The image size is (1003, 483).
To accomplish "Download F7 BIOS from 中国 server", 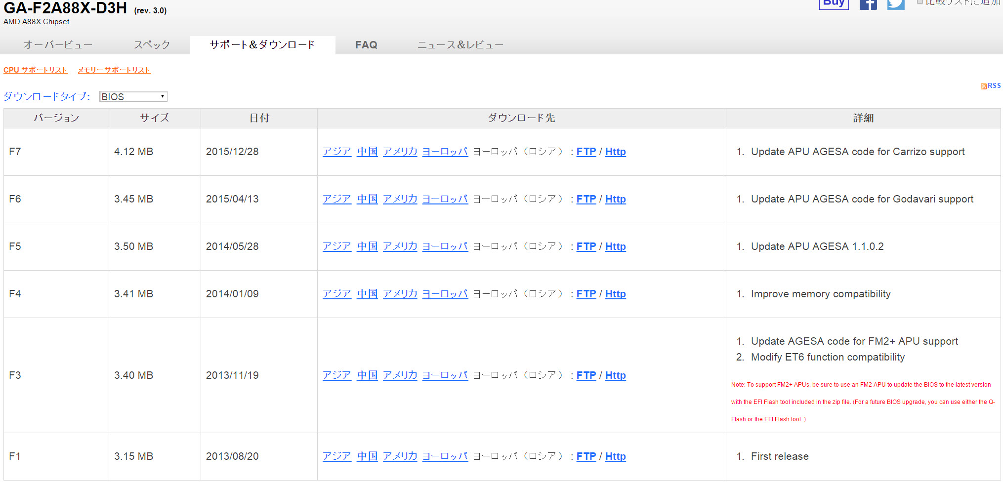I will [x=367, y=152].
